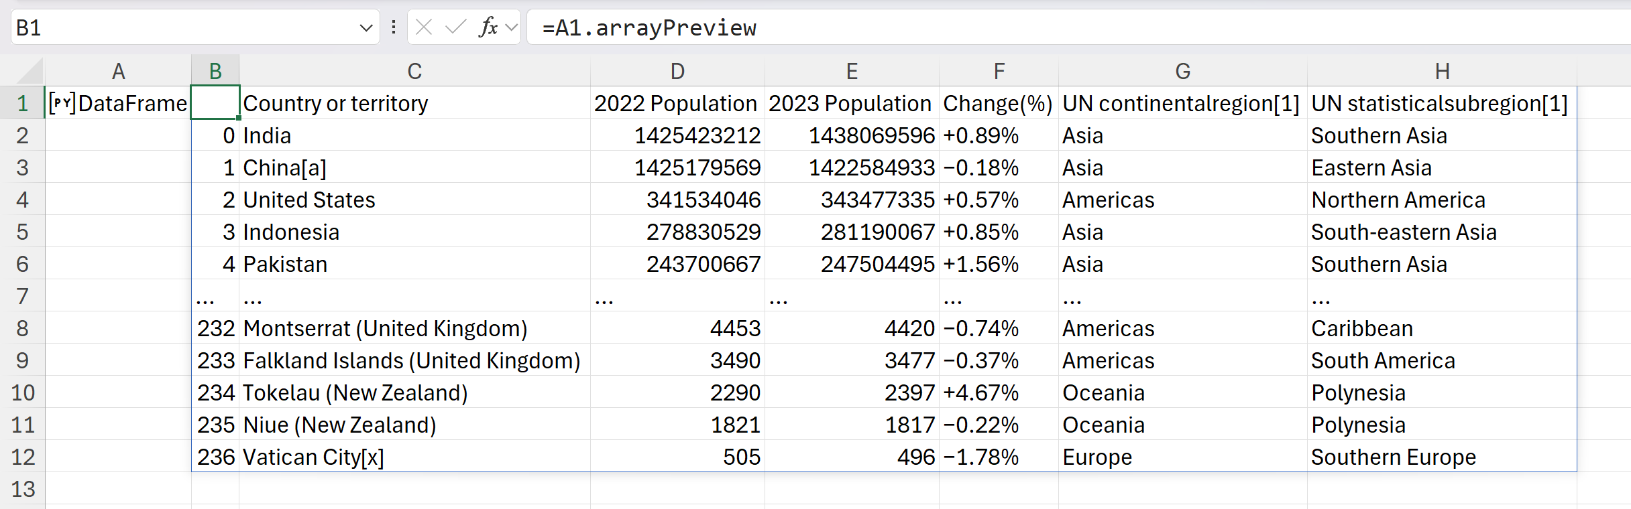The image size is (1631, 509).
Task: Select row 7 header
Action: tap(22, 296)
